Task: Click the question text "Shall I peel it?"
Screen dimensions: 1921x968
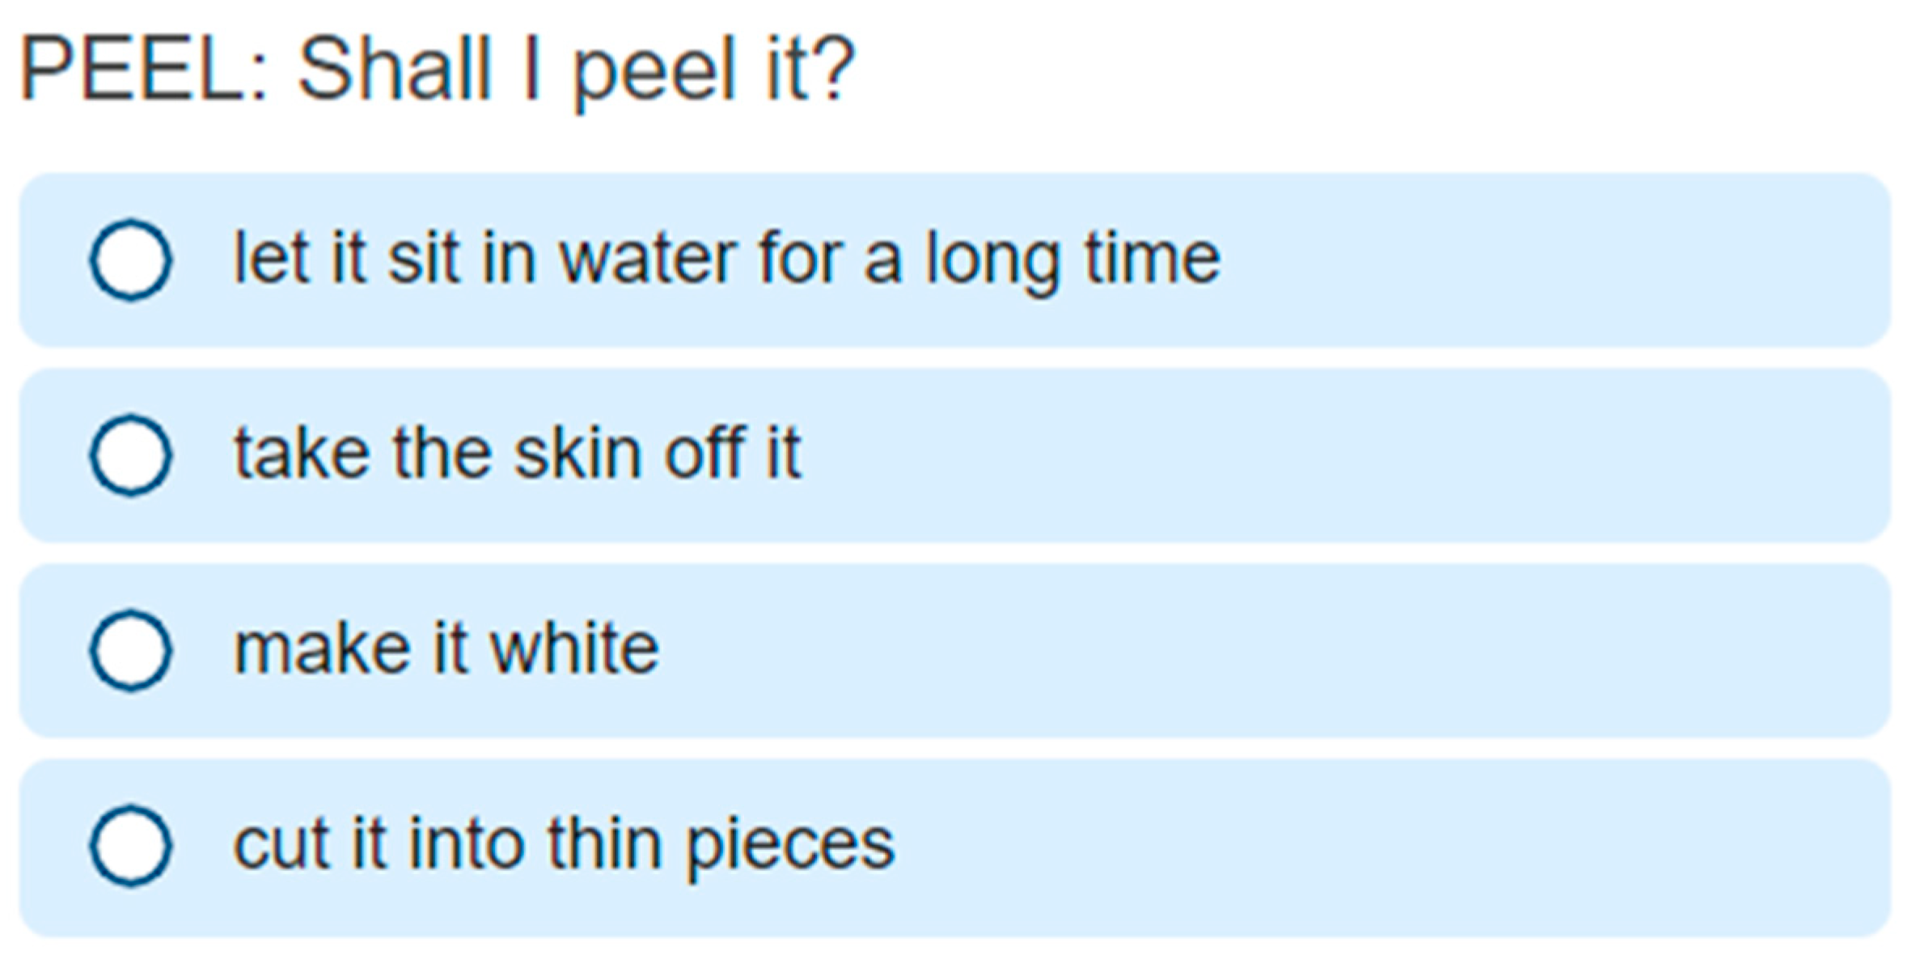Action: (x=576, y=71)
